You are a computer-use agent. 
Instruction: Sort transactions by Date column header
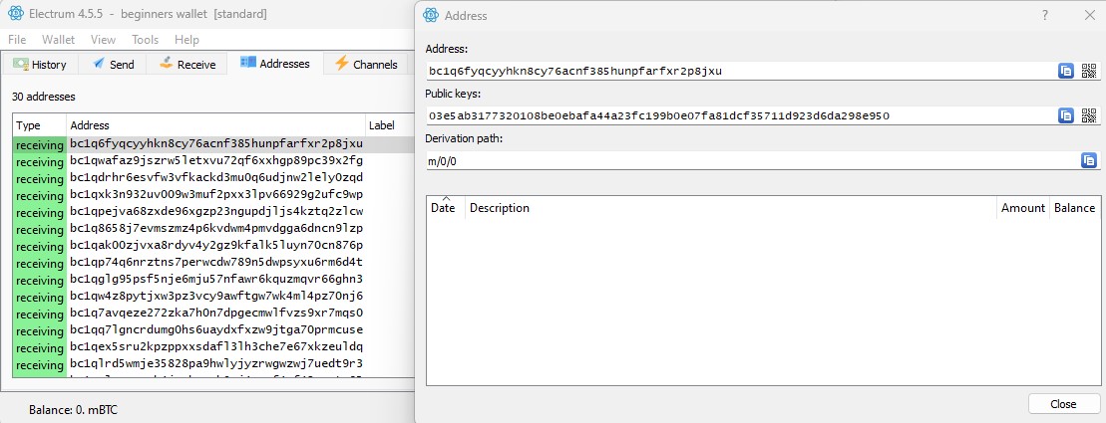pyautogui.click(x=443, y=208)
